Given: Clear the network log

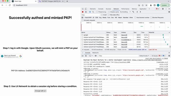Looking at the screenshot, I should tap(86, 12).
